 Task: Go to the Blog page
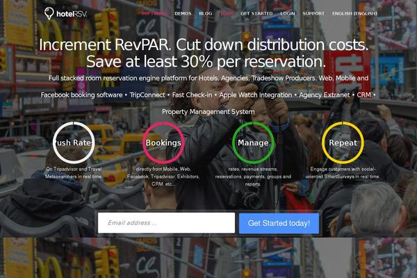coord(206,14)
